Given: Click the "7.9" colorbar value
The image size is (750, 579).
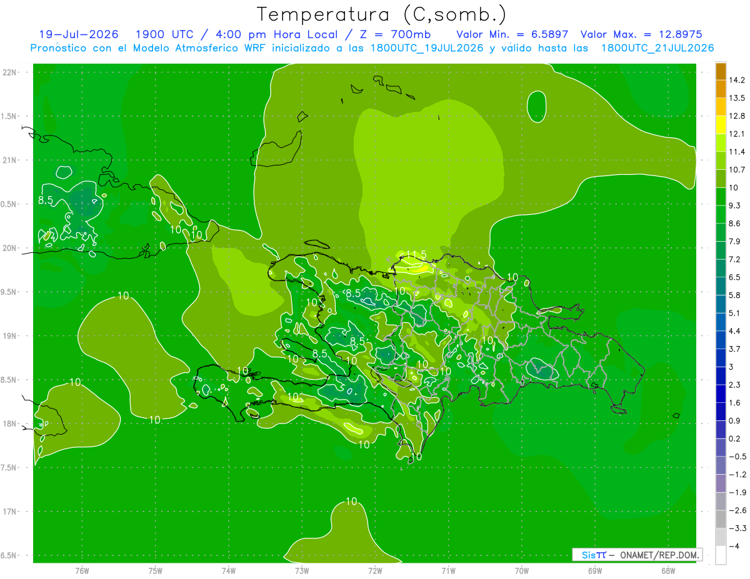Looking at the screenshot, I should [x=735, y=241].
